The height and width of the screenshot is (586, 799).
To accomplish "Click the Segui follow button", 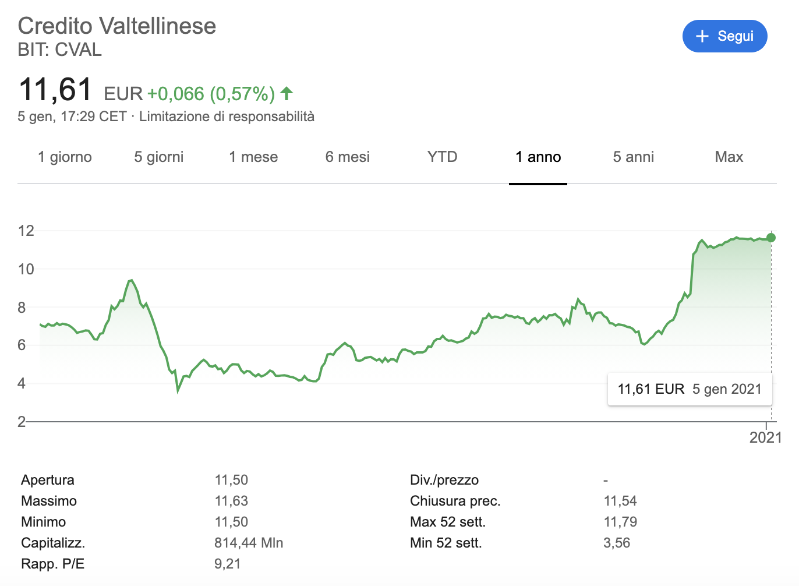I will (x=724, y=36).
